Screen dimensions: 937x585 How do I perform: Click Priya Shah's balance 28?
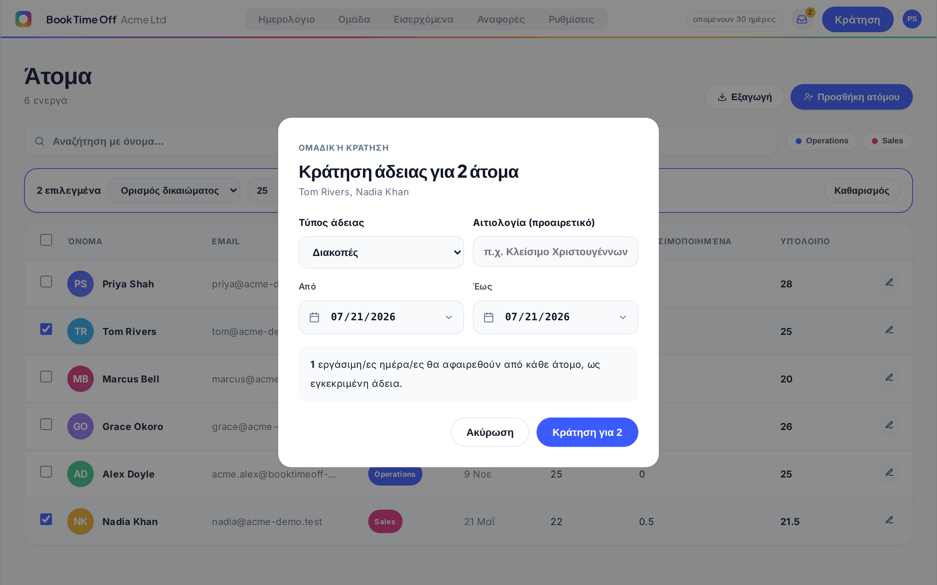(x=786, y=284)
